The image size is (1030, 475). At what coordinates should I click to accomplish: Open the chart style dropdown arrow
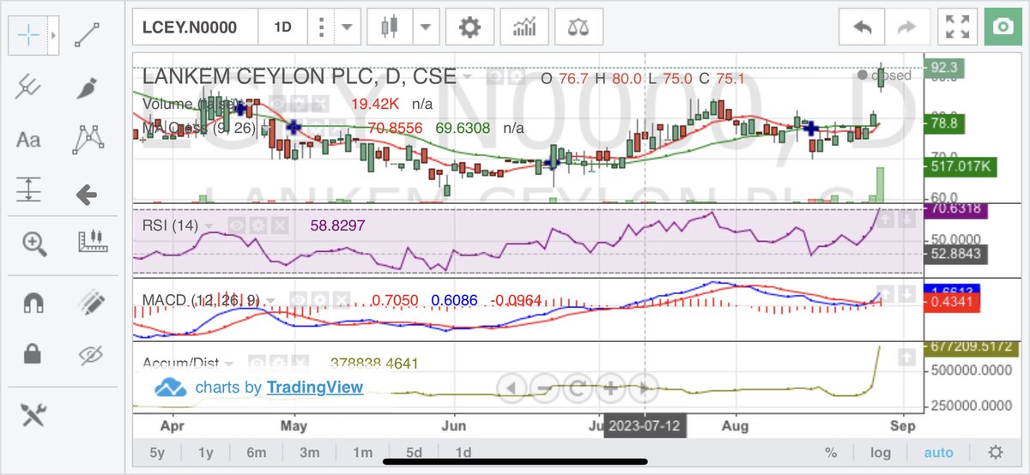pos(426,27)
